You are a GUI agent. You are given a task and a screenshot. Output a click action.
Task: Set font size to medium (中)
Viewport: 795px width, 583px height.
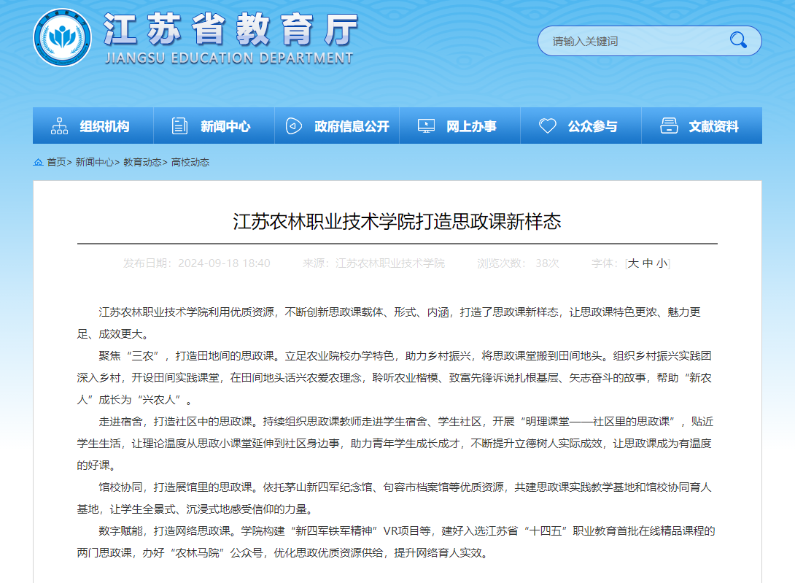point(647,263)
